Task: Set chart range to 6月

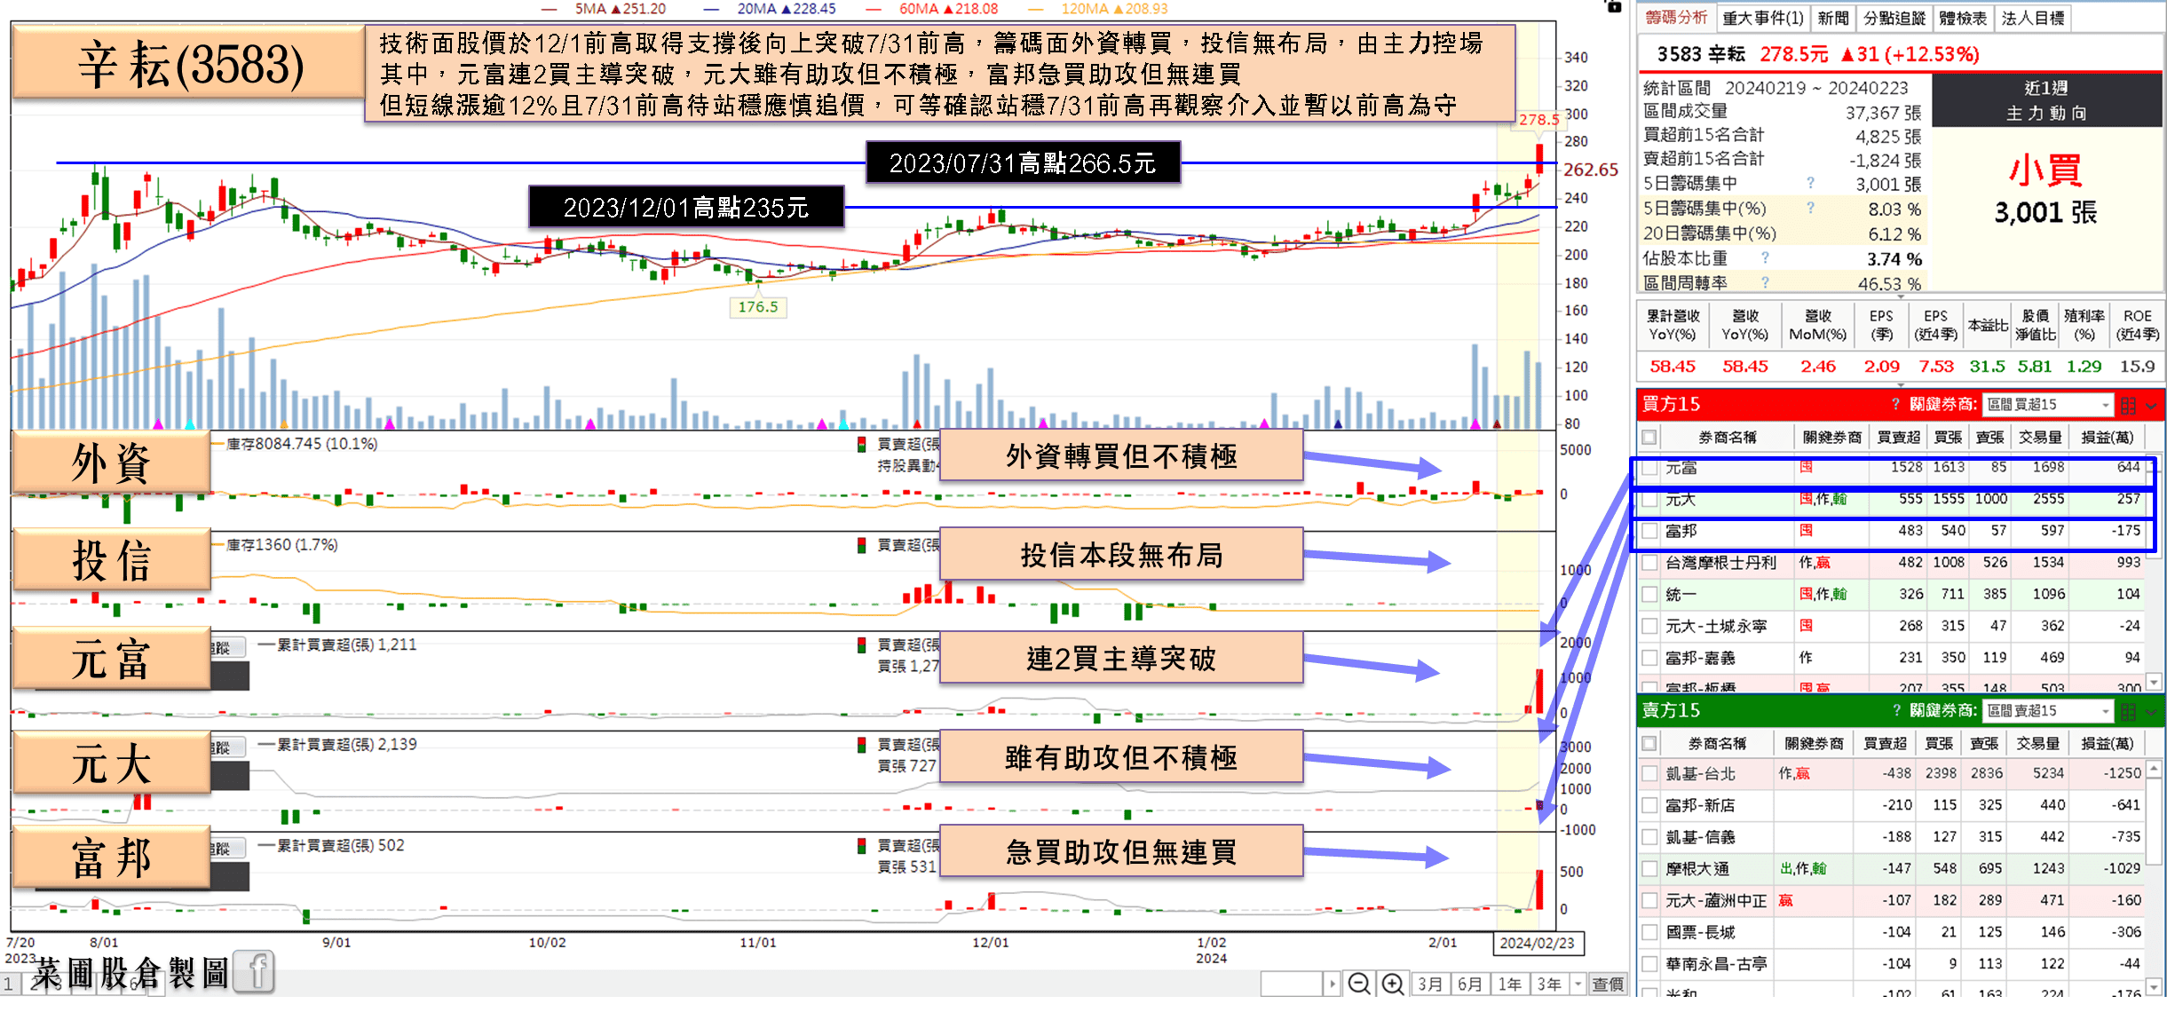Action: (x=1470, y=984)
